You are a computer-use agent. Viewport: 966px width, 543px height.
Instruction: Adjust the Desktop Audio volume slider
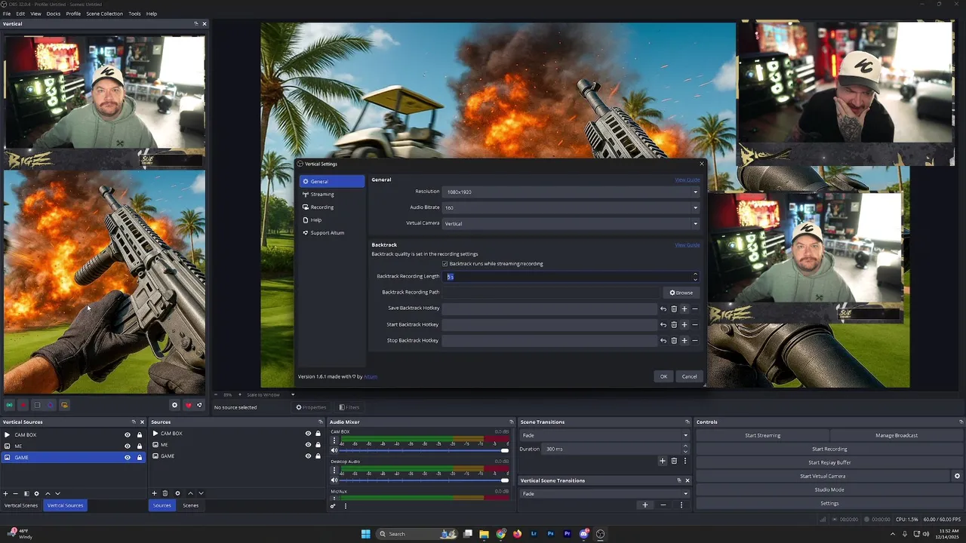[x=424, y=480]
